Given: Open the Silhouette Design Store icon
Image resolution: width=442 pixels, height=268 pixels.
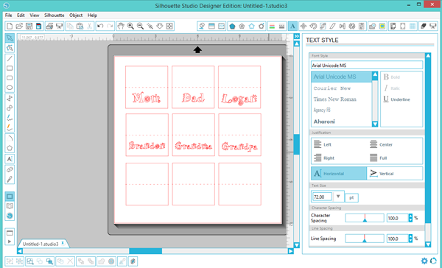Looking at the screenshot, I should [10, 216].
